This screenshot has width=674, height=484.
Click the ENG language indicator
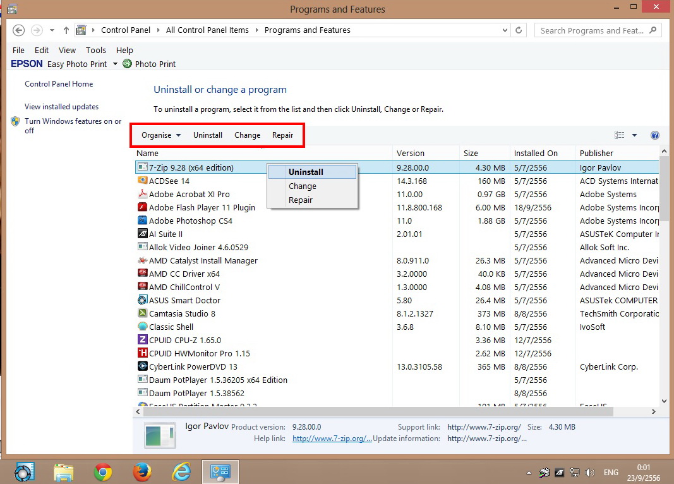tap(611, 473)
